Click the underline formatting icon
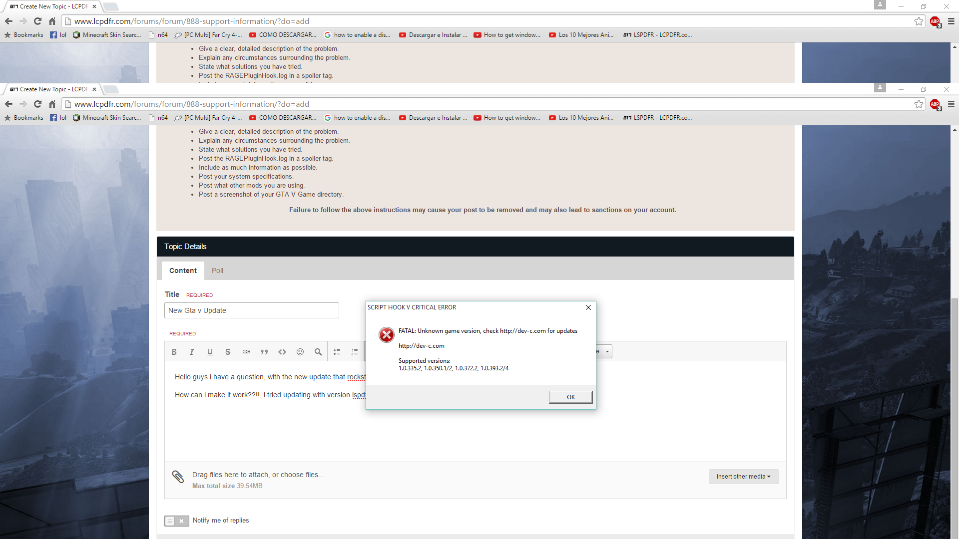This screenshot has width=959, height=539. (210, 352)
